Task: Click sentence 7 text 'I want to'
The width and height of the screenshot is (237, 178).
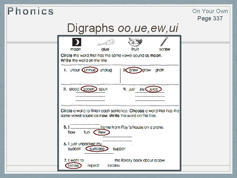Action: (76, 160)
